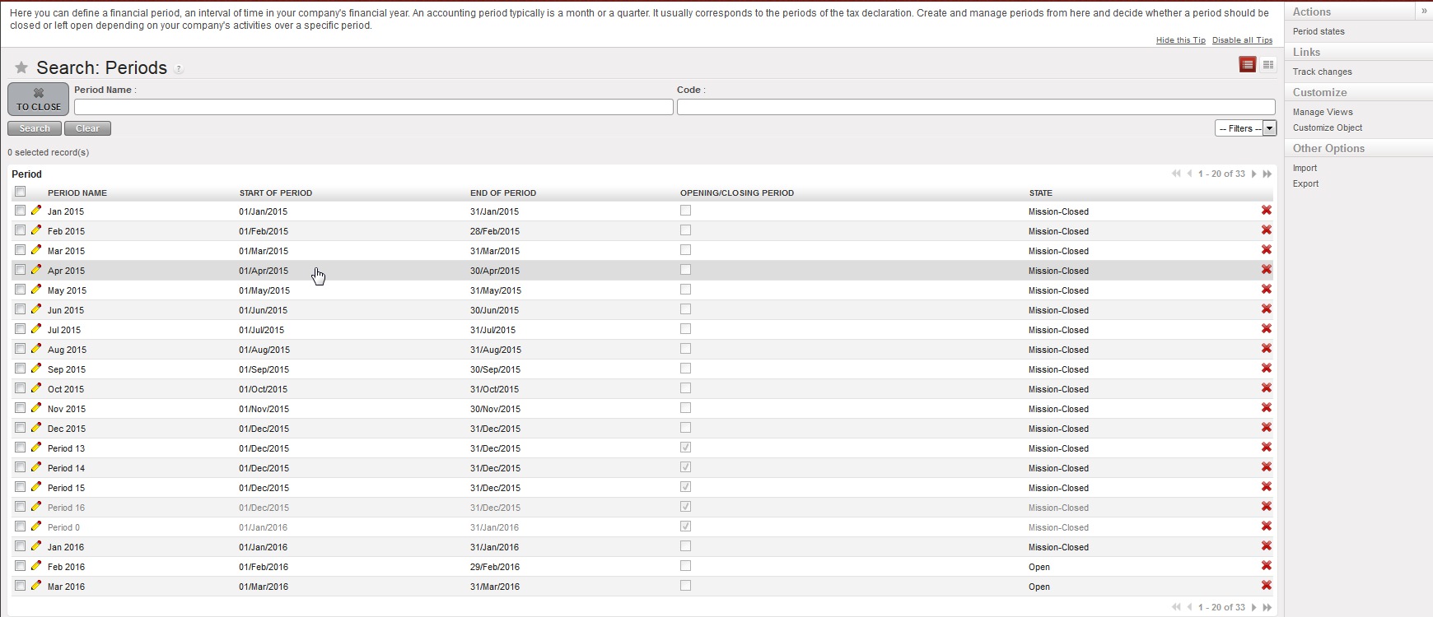Open the Filters dropdown
This screenshot has height=617, width=1433.
[x=1245, y=128]
